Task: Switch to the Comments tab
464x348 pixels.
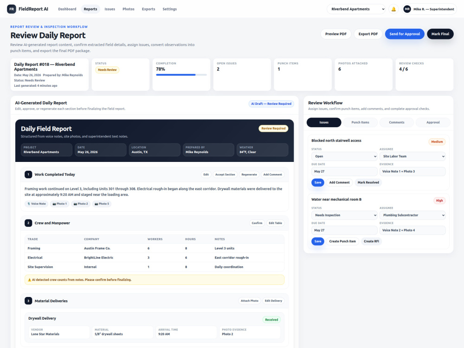Action: coord(397,122)
